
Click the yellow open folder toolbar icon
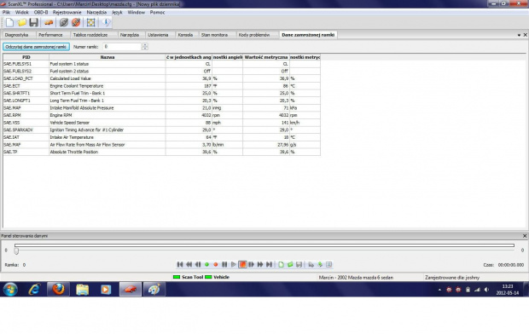tap(22, 23)
